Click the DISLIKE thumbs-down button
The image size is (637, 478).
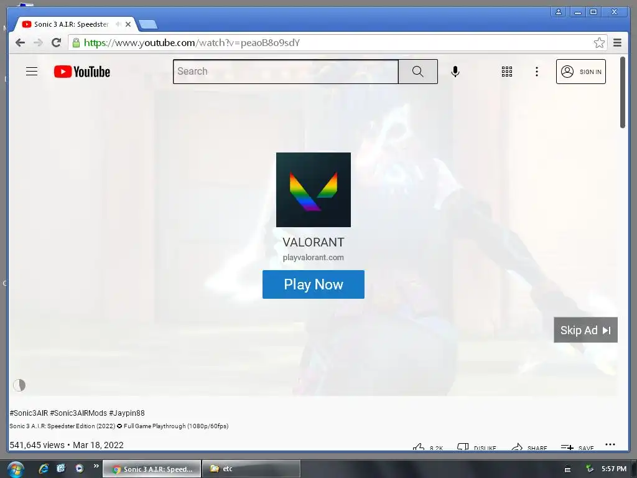point(477,448)
